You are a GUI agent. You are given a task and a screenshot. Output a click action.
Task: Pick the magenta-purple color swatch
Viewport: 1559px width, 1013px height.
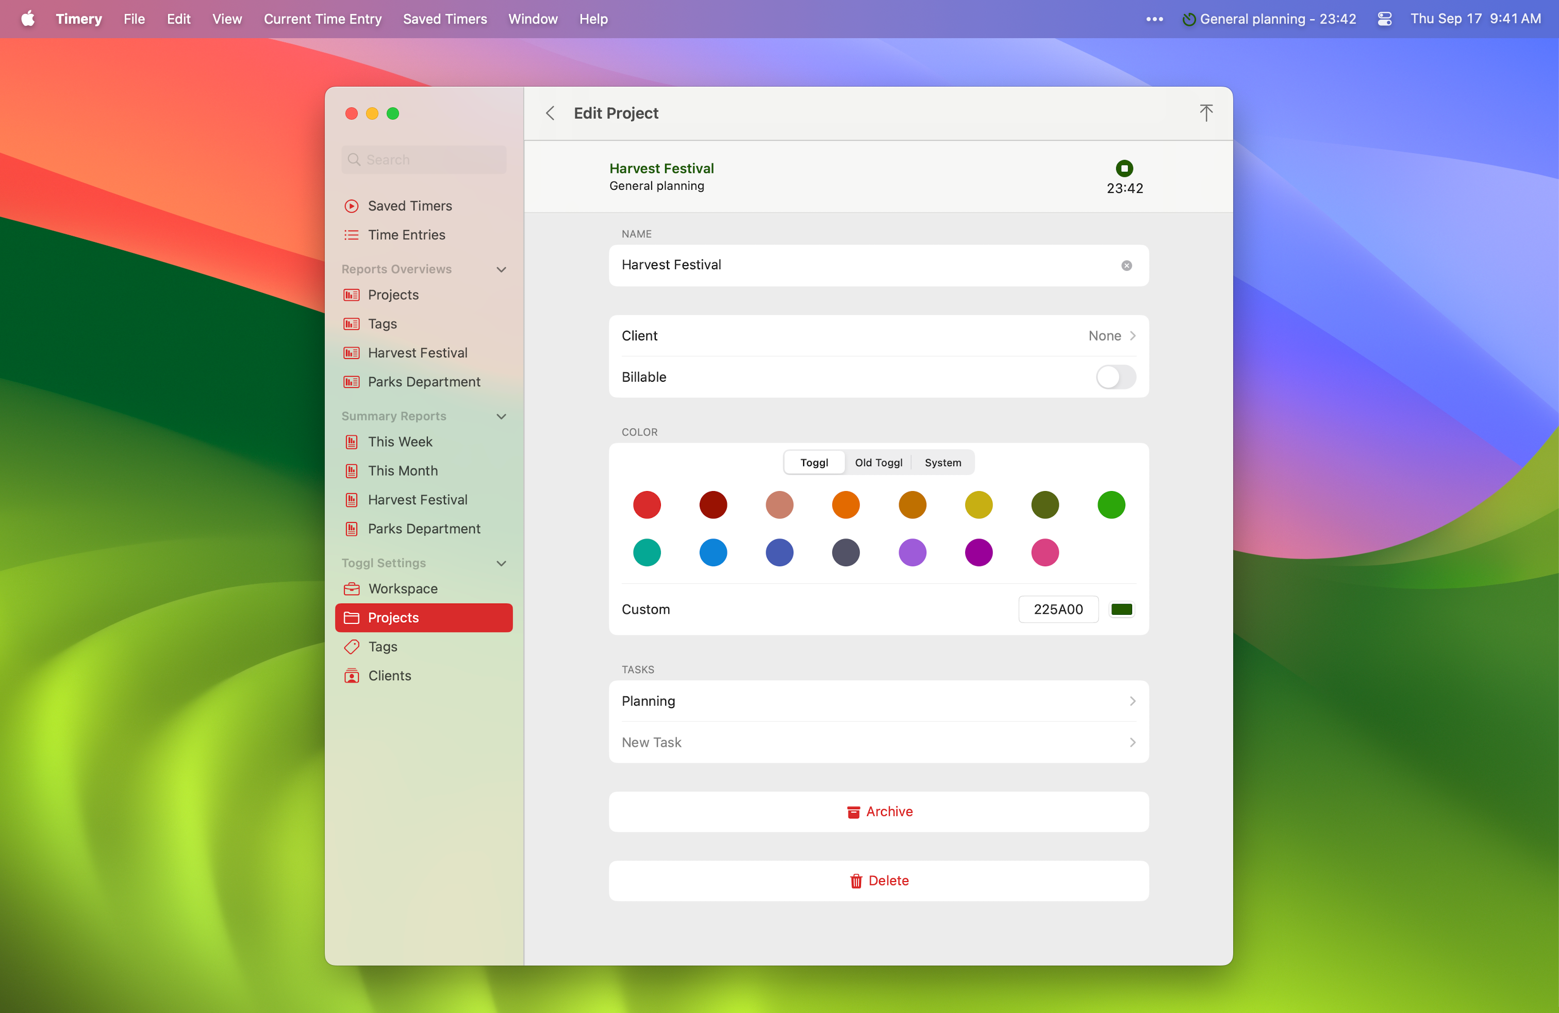coord(978,552)
